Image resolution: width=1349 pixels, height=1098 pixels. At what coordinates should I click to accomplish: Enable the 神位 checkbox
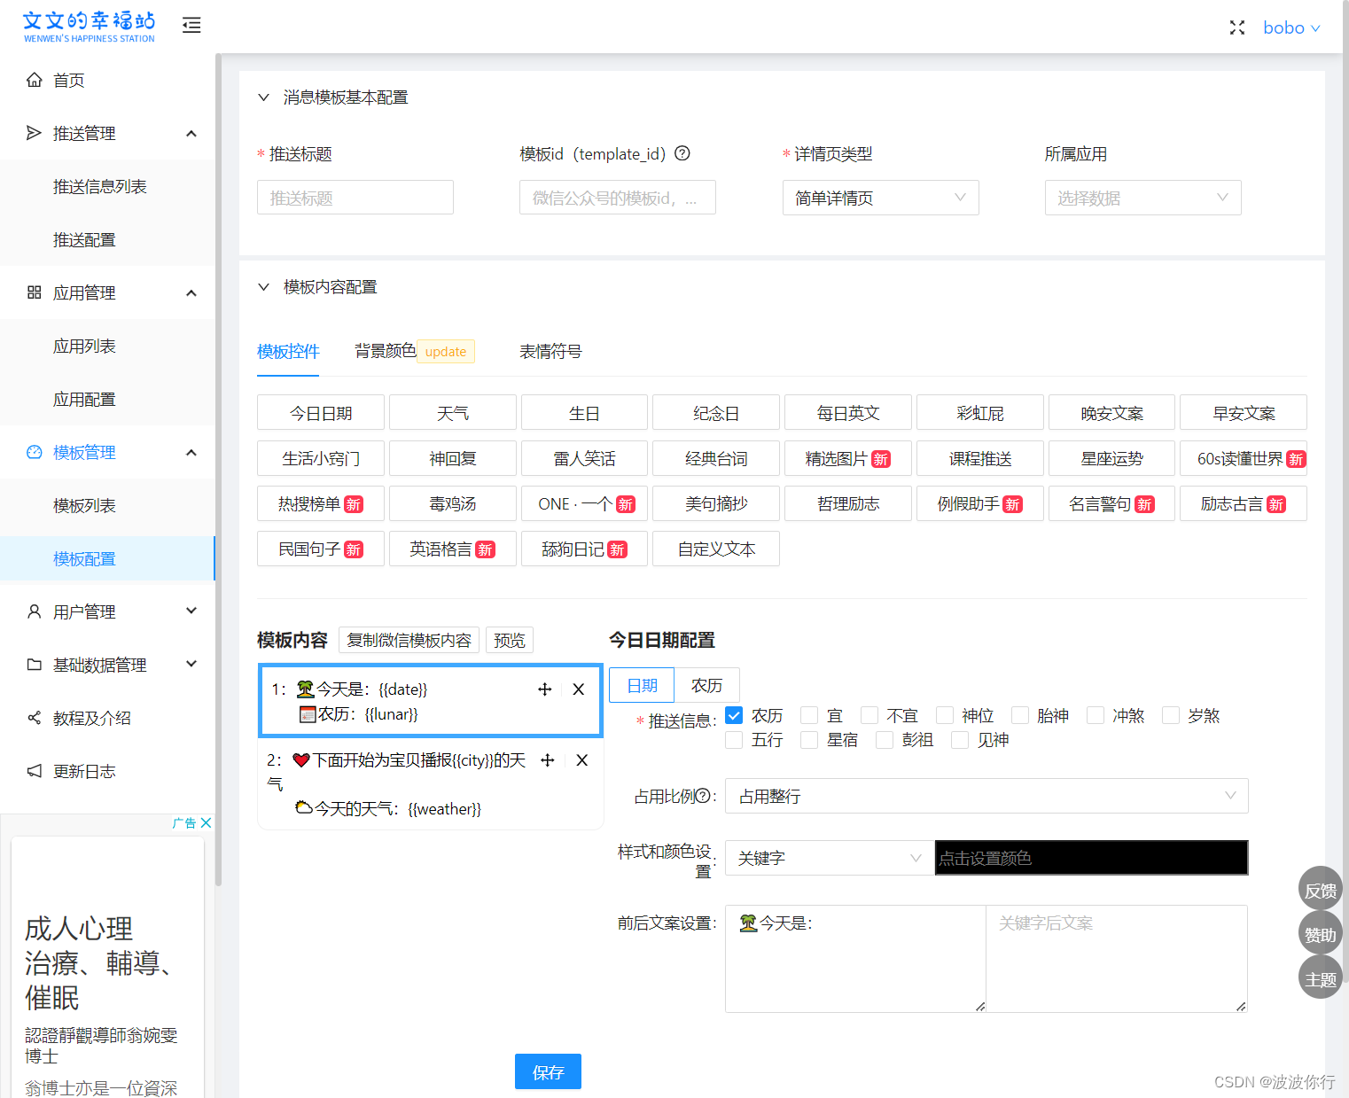point(945,715)
